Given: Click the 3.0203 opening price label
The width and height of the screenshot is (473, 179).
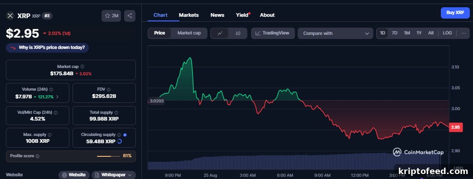Looking at the screenshot, I should coord(157,101).
